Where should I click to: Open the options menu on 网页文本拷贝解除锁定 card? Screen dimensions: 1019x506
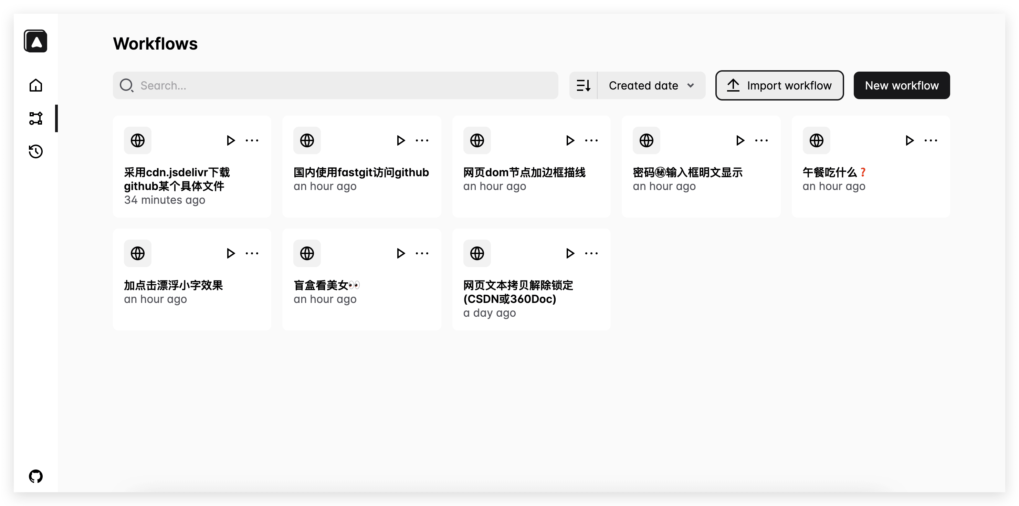tap(591, 253)
